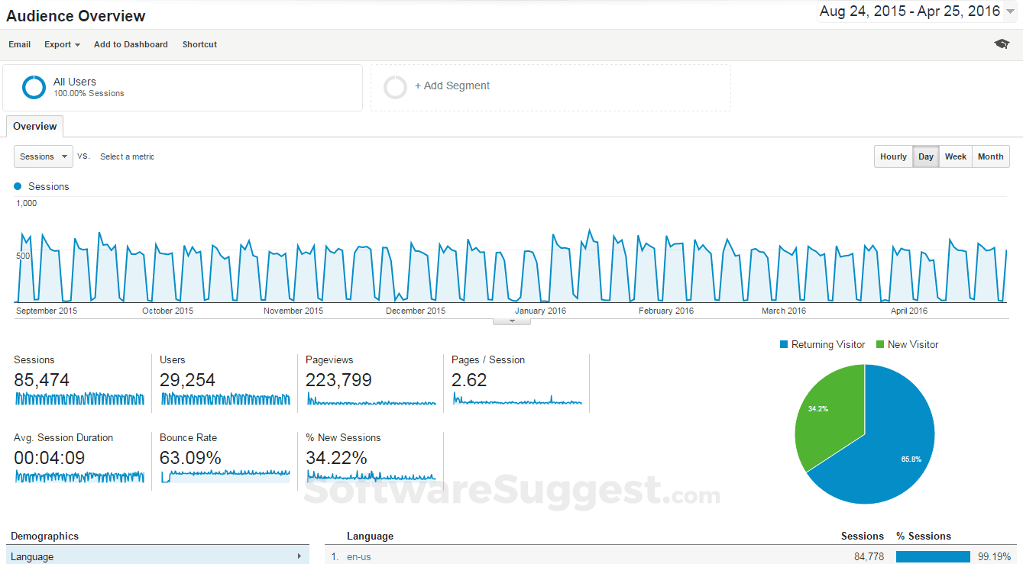Image resolution: width=1023 pixels, height=564 pixels.
Task: Open the en-us language link
Action: pyautogui.click(x=358, y=556)
